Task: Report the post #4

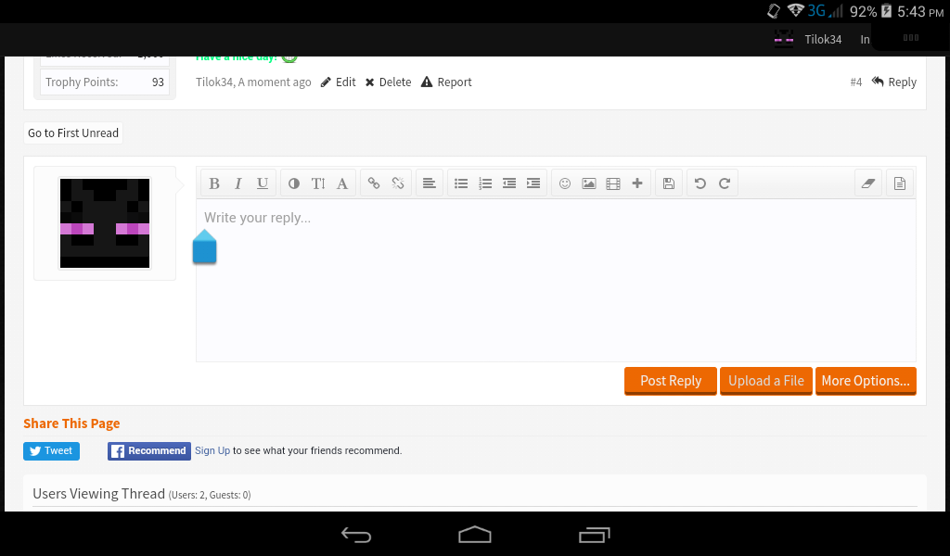Action: click(446, 82)
